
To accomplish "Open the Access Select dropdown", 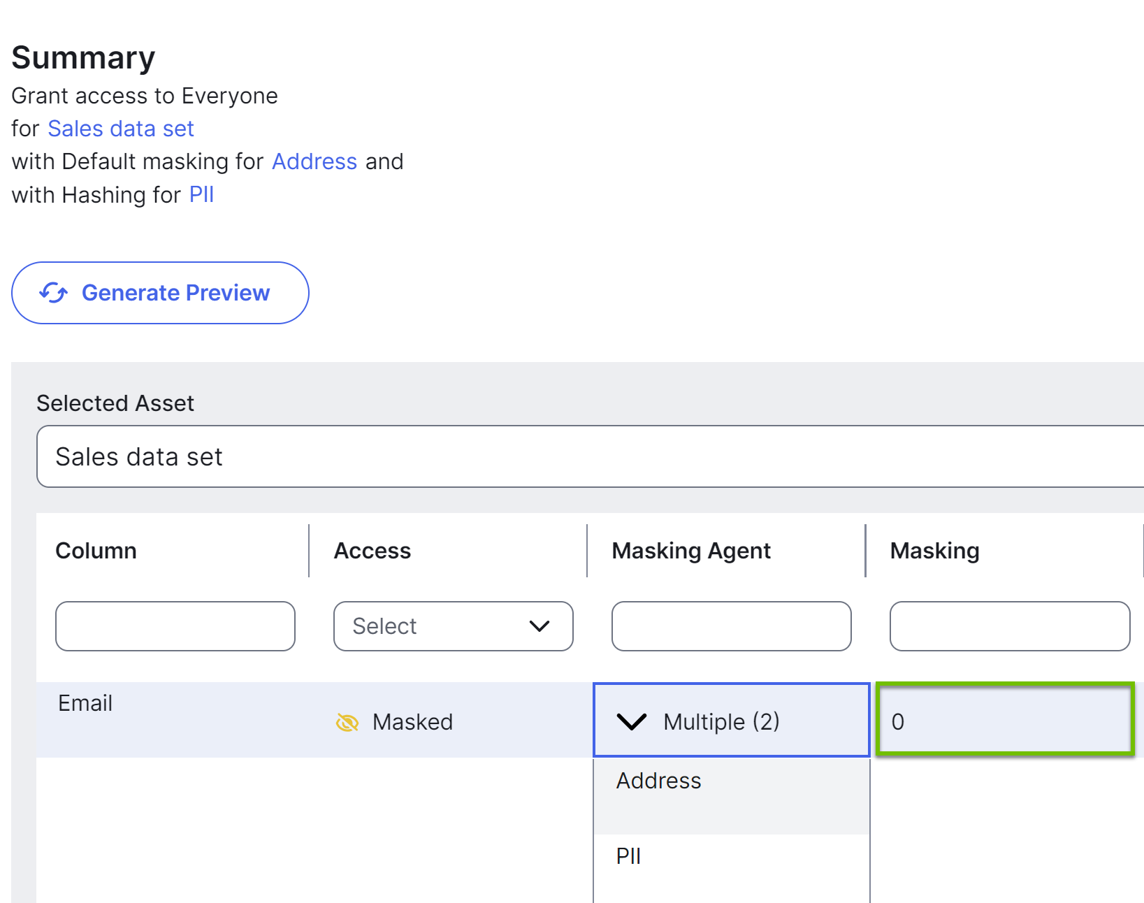I will [x=453, y=626].
